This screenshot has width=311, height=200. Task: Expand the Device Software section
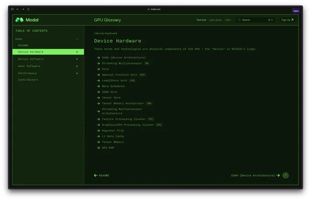pyautogui.click(x=77, y=59)
